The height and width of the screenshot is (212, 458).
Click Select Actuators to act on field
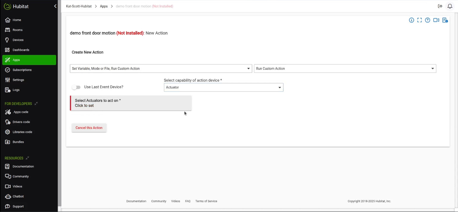[131, 103]
